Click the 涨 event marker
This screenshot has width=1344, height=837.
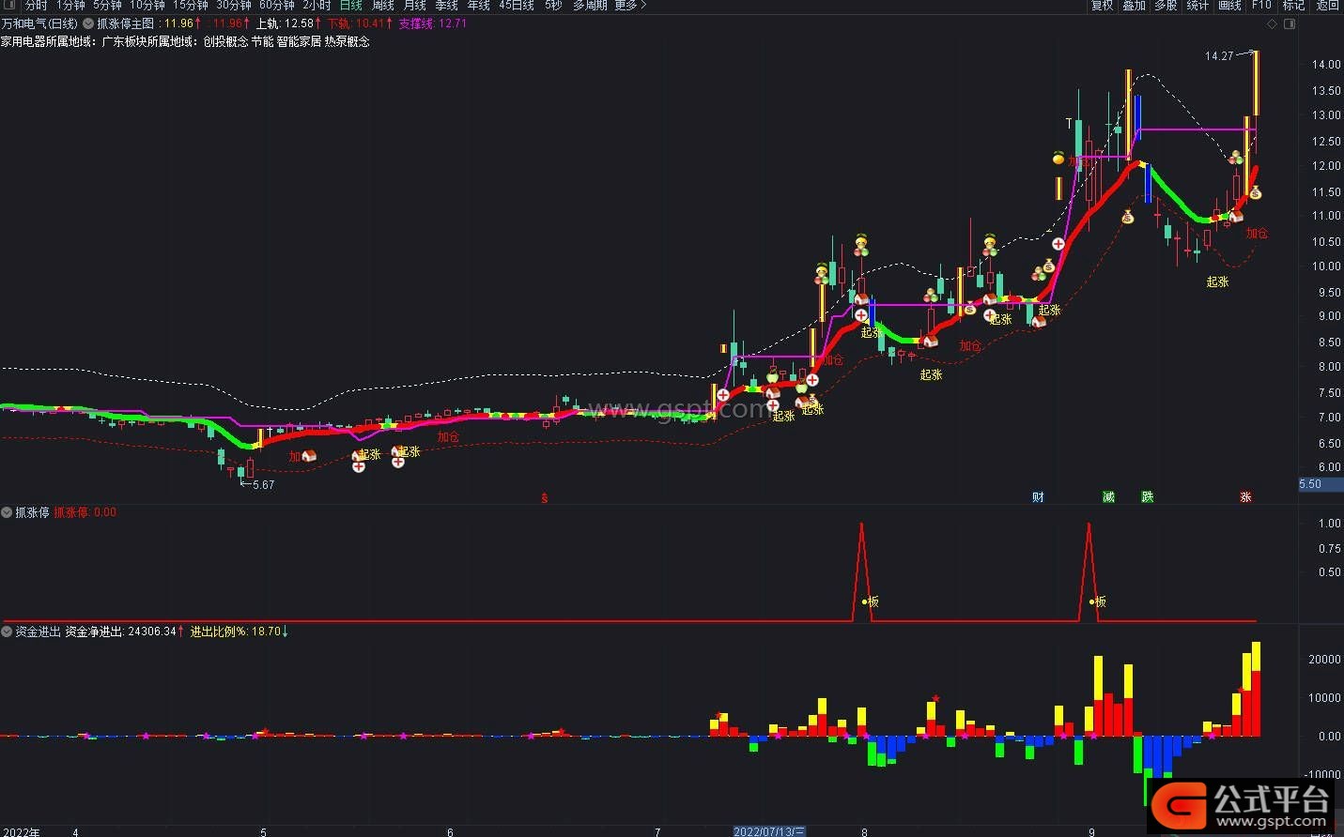pyautogui.click(x=1245, y=497)
